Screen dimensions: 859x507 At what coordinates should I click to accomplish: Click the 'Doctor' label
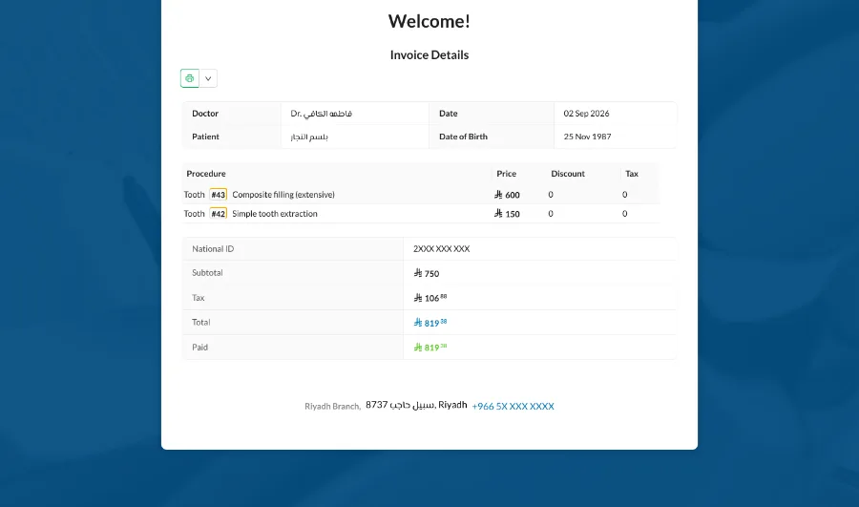(205, 114)
